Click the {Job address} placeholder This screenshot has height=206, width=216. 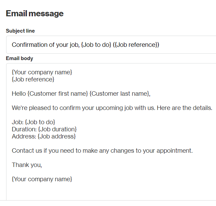pyautogui.click(x=57, y=136)
